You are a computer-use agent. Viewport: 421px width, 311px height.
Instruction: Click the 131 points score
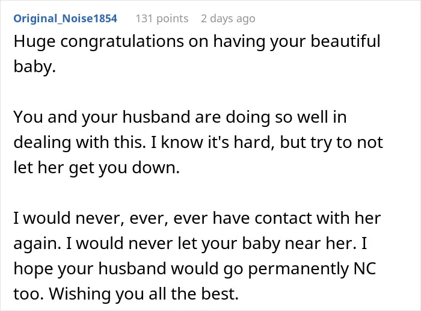[162, 19]
